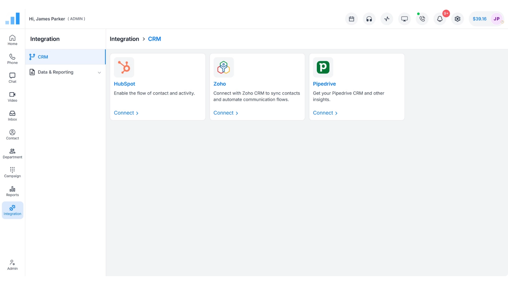The height and width of the screenshot is (285, 508).
Task: Click the Pipedrive logo icon
Action: click(323, 67)
